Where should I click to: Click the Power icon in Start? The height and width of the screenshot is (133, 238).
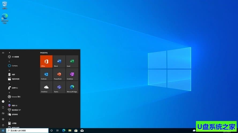tap(3, 125)
